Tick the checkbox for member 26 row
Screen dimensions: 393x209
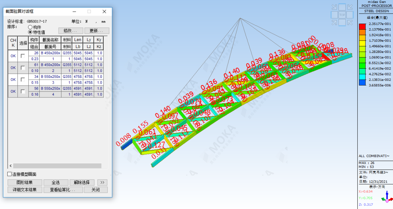point(23,56)
